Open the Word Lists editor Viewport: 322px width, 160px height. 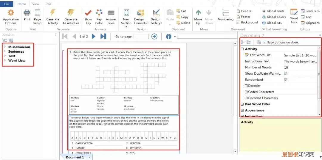pyautogui.click(x=294, y=13)
